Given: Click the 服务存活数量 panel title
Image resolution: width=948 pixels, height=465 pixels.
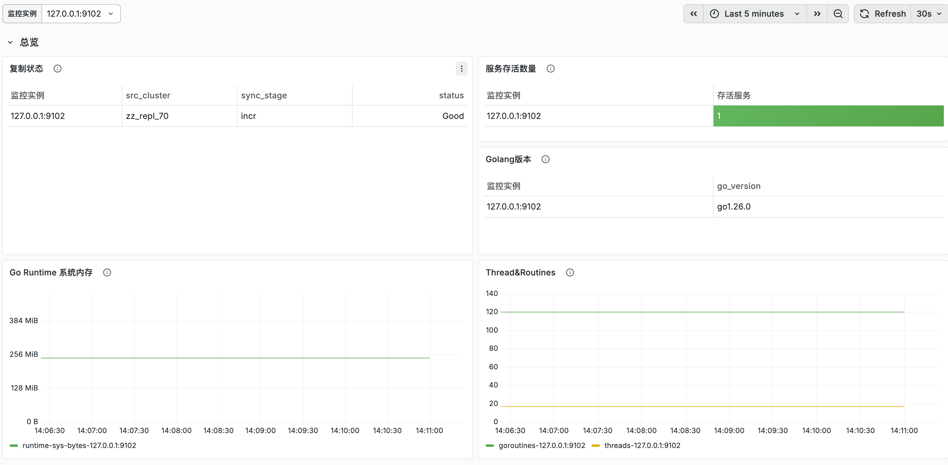Looking at the screenshot, I should (511, 69).
